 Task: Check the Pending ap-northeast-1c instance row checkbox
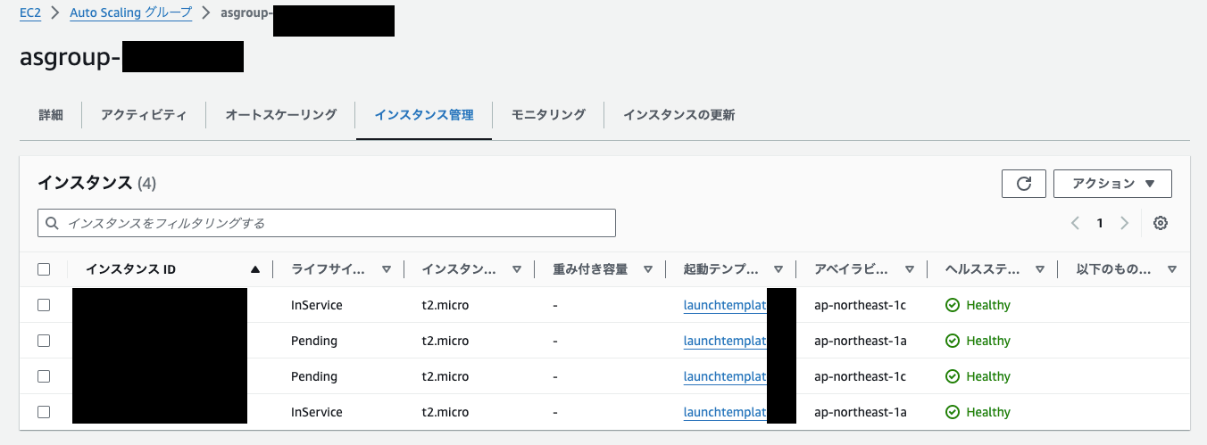(44, 376)
